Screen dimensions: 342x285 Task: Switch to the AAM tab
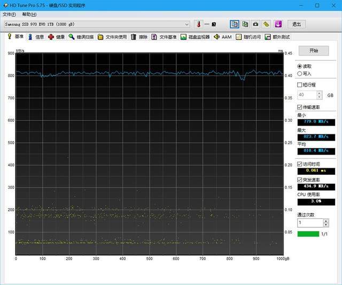223,37
